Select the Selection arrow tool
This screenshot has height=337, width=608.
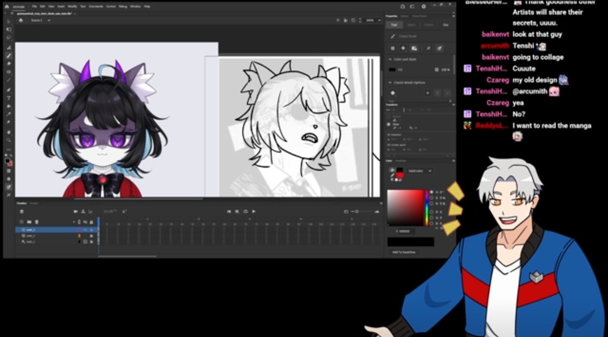[9, 22]
